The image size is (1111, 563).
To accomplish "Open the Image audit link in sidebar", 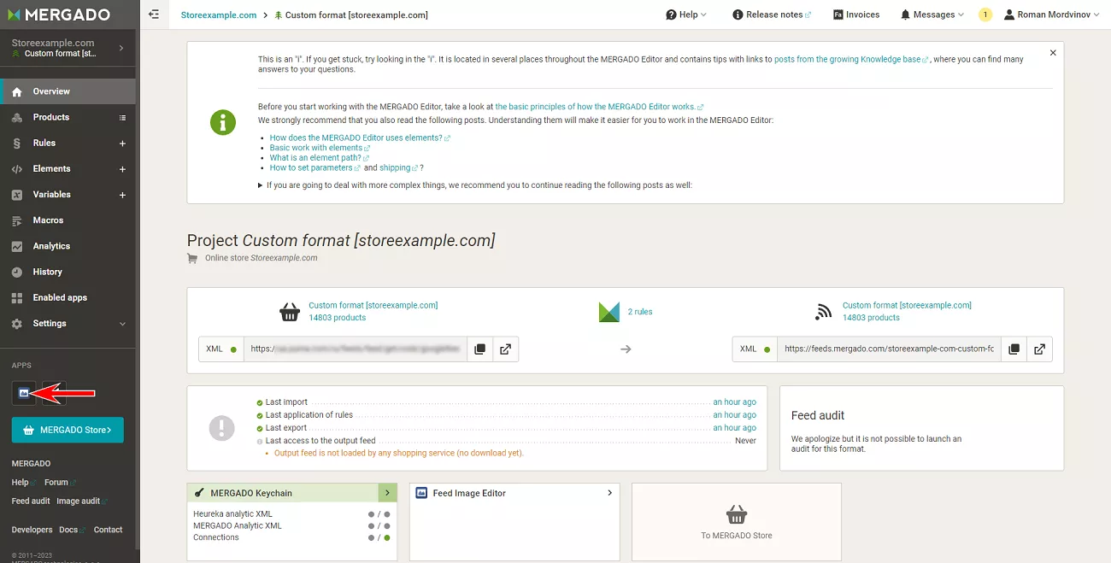I will click(x=80, y=501).
